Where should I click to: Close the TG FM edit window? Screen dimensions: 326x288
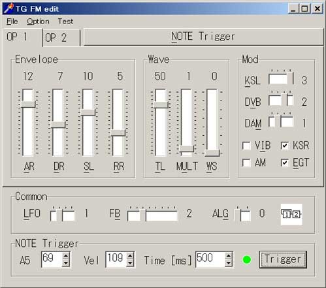point(318,8)
